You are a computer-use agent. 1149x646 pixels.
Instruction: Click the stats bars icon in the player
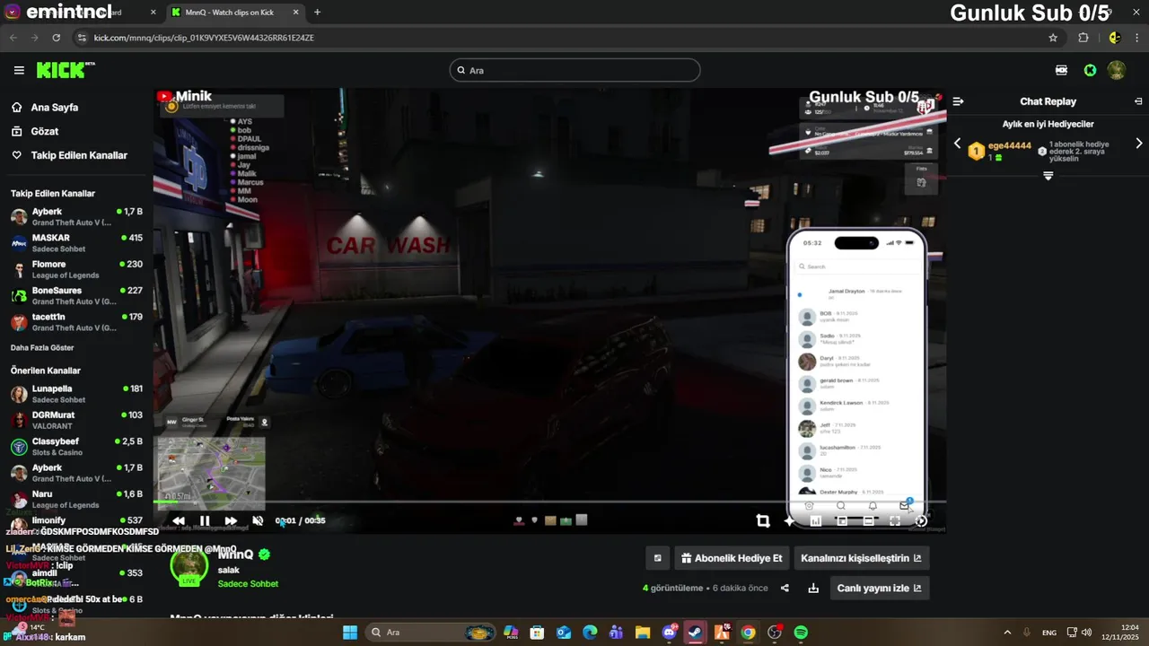click(x=816, y=520)
